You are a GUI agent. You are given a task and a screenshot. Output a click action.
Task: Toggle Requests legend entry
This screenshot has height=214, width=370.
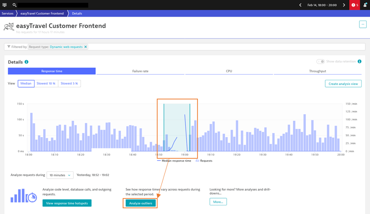[204, 160]
